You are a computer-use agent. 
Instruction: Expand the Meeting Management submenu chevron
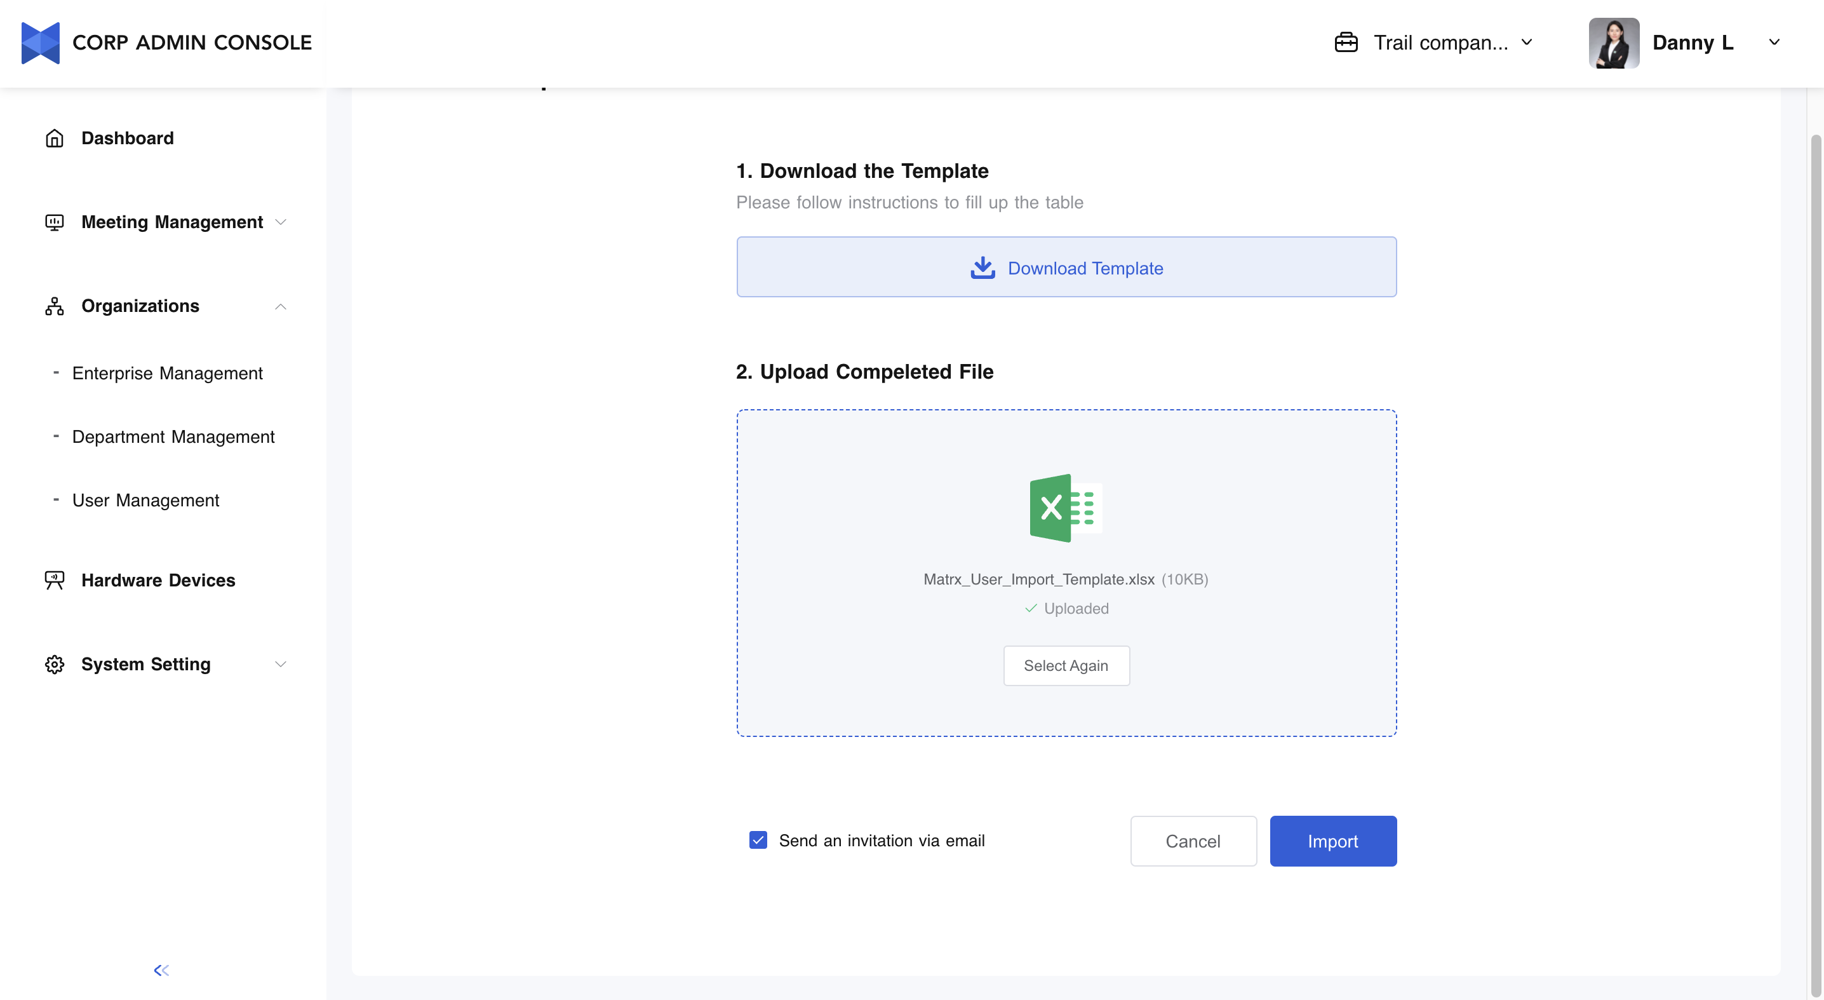pyautogui.click(x=281, y=222)
